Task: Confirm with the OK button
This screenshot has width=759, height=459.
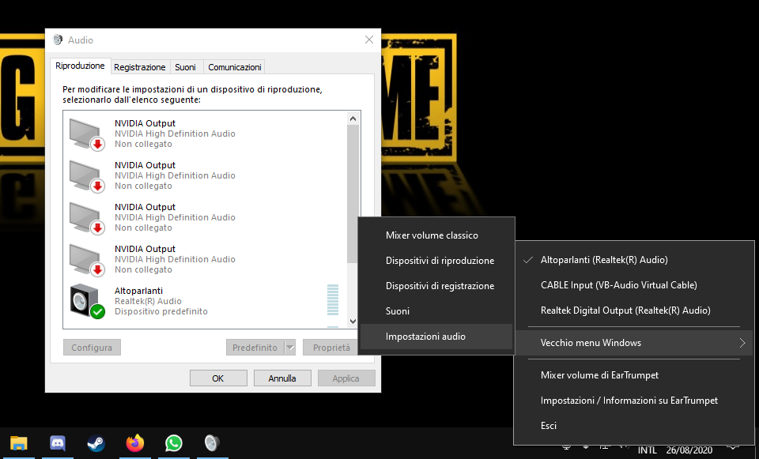Action: pyautogui.click(x=218, y=378)
